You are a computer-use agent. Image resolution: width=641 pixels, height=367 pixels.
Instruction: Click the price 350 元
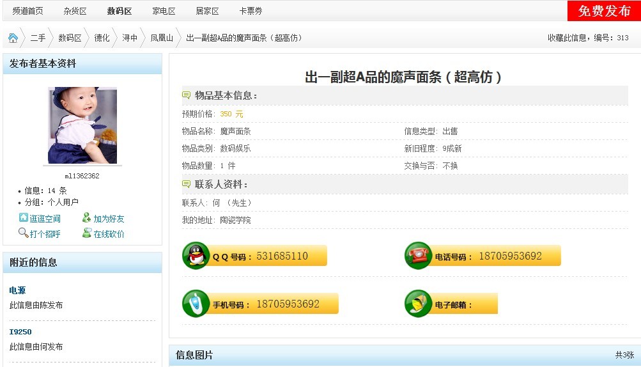coord(231,114)
